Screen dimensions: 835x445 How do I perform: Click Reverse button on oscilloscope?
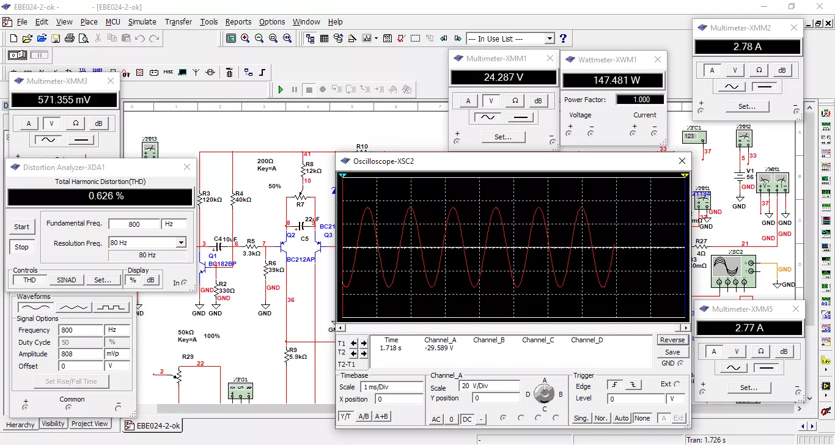pyautogui.click(x=672, y=340)
